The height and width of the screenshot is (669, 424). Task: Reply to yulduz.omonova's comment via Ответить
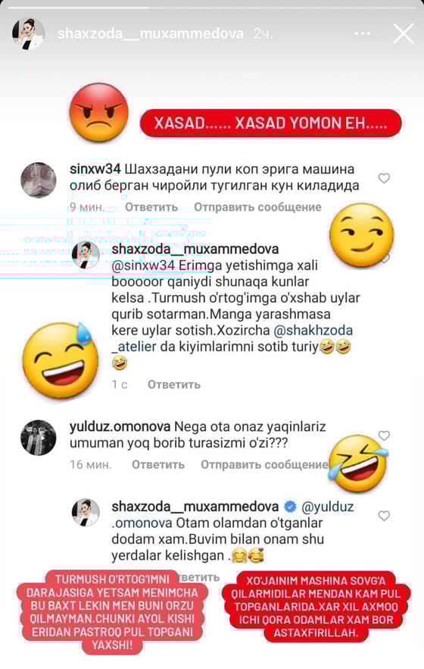(158, 465)
